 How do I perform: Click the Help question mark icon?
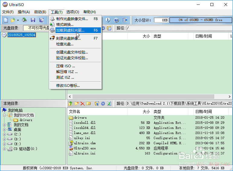116,20
